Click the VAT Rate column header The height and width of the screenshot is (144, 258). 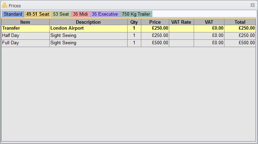coord(181,22)
